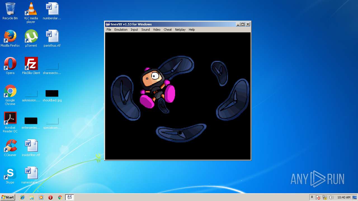Select the Recycle Bin desktop icon

[x=10, y=11]
